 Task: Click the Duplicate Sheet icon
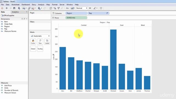tap(29, 8)
